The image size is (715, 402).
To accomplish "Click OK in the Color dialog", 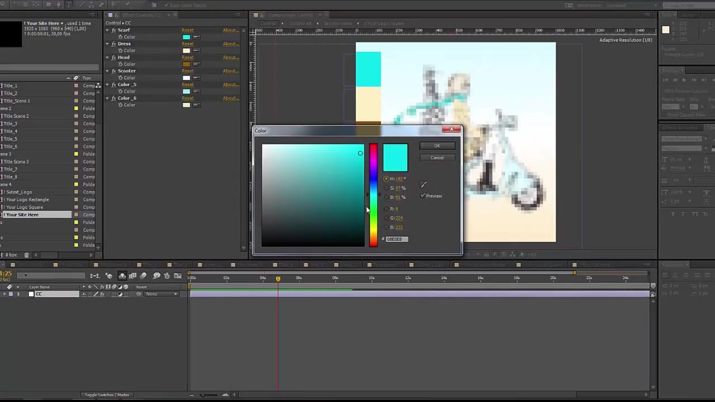I will [x=437, y=146].
